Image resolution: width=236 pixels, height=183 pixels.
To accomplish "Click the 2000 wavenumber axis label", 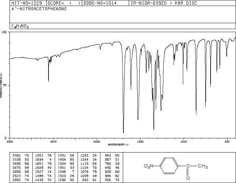I will (97, 142).
